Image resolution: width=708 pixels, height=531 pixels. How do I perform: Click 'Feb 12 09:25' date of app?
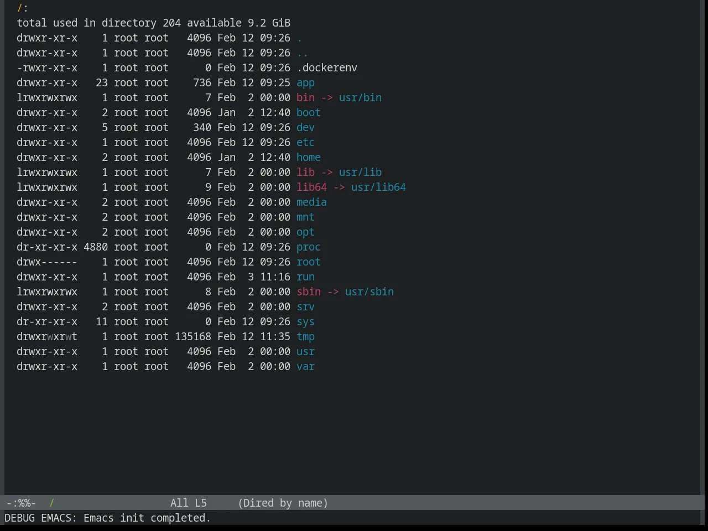tap(254, 83)
